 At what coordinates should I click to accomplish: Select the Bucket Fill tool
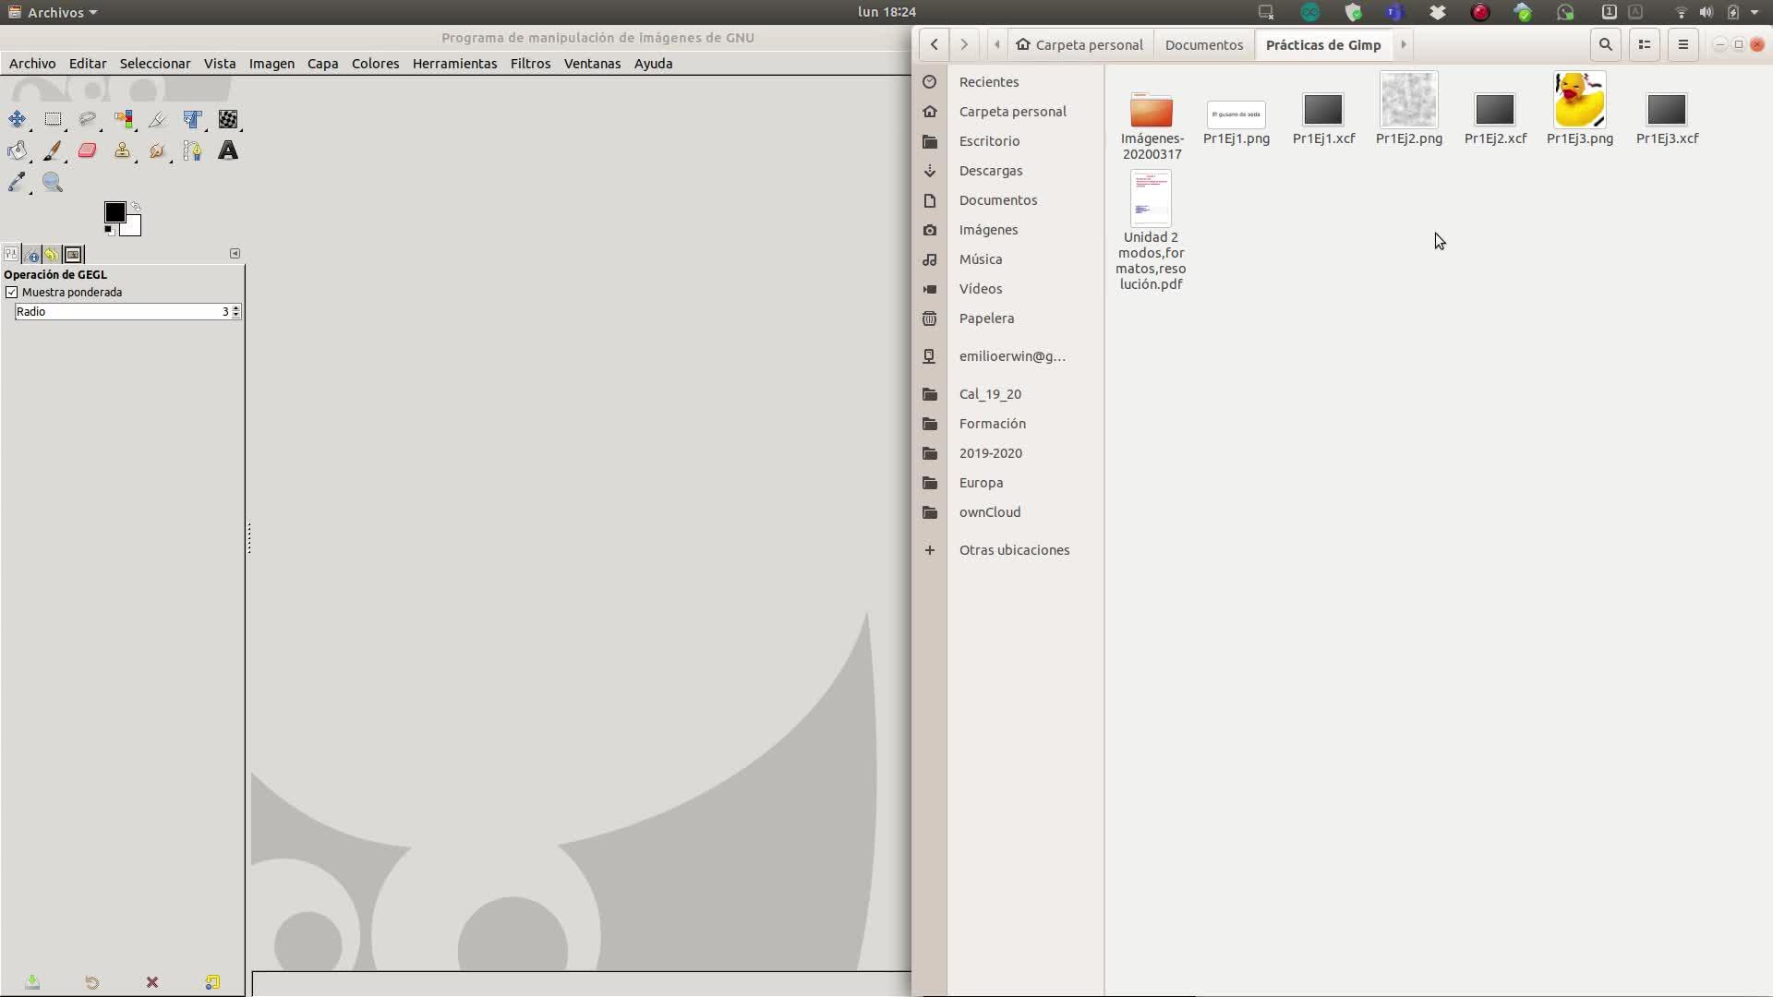pos(17,150)
